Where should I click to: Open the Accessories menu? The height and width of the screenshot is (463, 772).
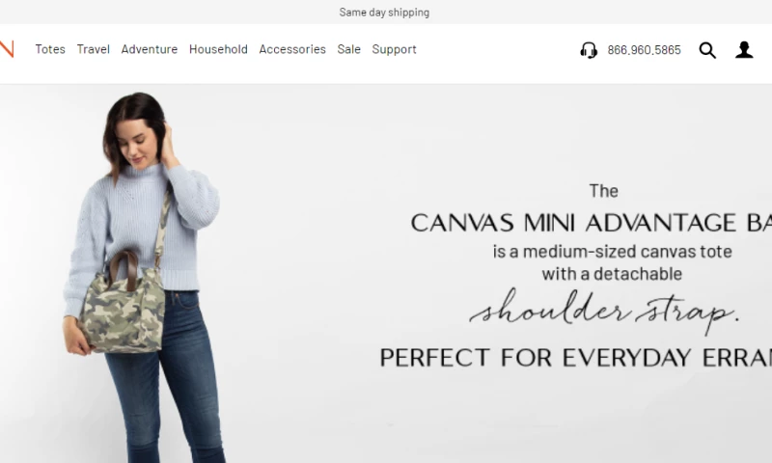pyautogui.click(x=292, y=49)
